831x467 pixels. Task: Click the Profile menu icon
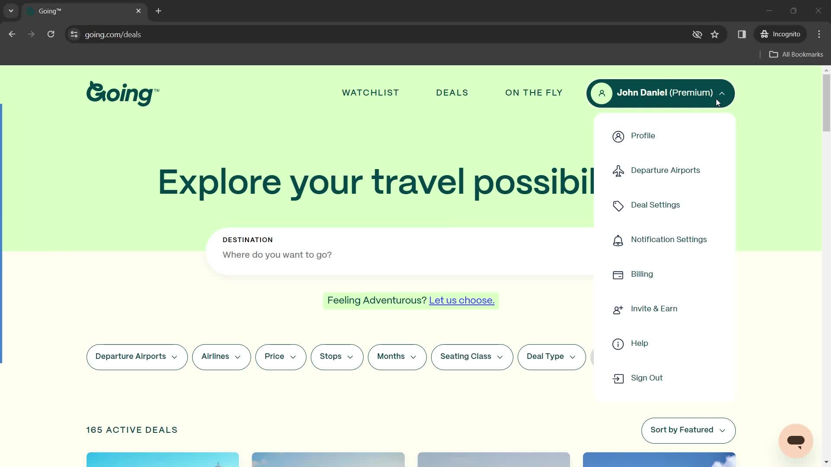pos(620,136)
